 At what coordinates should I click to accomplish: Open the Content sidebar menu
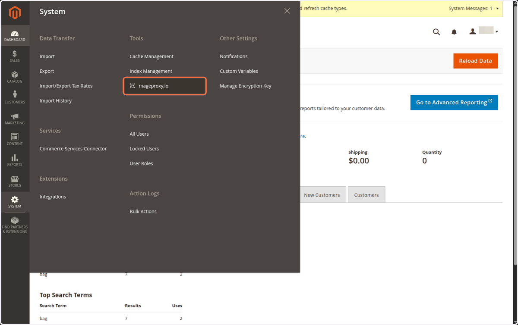15,140
